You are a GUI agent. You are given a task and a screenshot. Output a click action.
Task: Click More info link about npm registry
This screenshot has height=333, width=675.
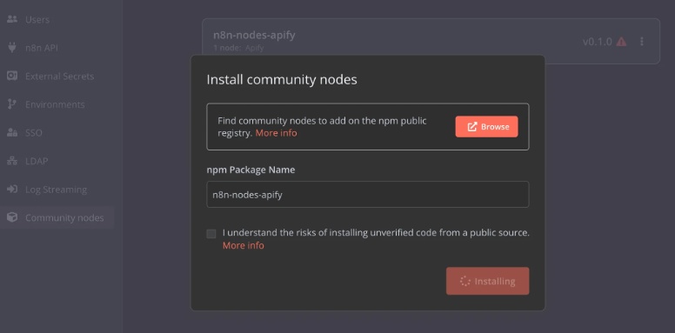[x=276, y=133]
